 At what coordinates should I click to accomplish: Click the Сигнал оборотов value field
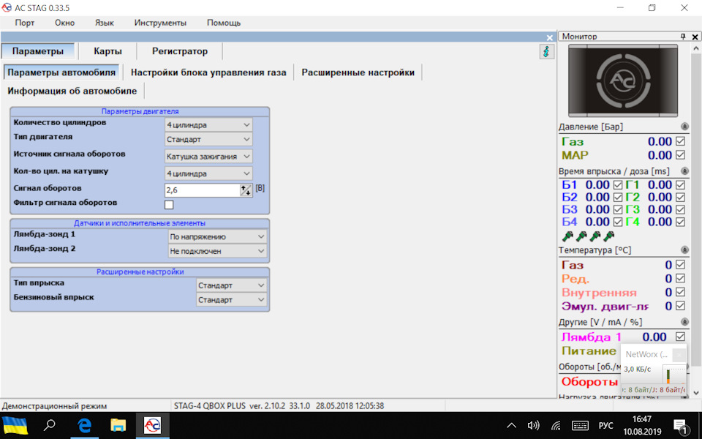click(x=203, y=190)
